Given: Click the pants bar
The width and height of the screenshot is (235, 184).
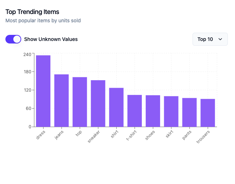Looking at the screenshot, I should (x=189, y=112).
